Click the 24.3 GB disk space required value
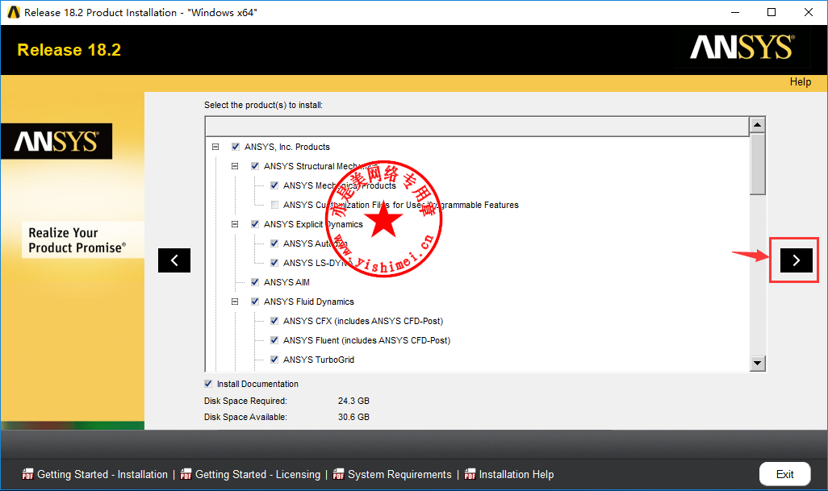This screenshot has height=491, width=828. coord(353,401)
